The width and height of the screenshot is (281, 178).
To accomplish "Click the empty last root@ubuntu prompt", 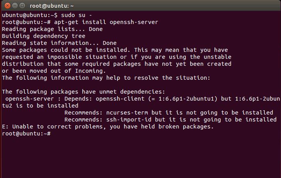I will (x=26, y=133).
